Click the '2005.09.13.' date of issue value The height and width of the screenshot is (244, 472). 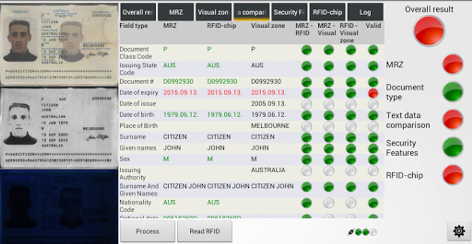tap(268, 104)
